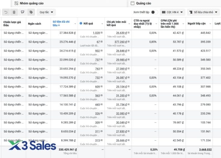Click flag icon beside cost 32.083 đ
Screen dimensions: 221x158
pyautogui.click(x=128, y=113)
